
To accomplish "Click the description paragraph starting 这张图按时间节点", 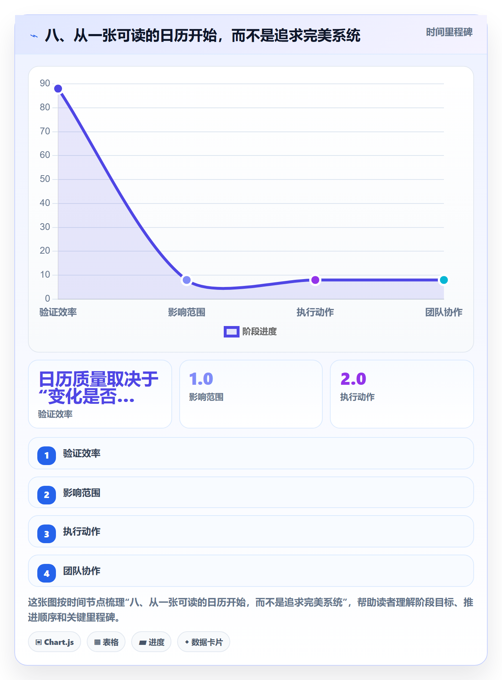I will click(x=251, y=610).
